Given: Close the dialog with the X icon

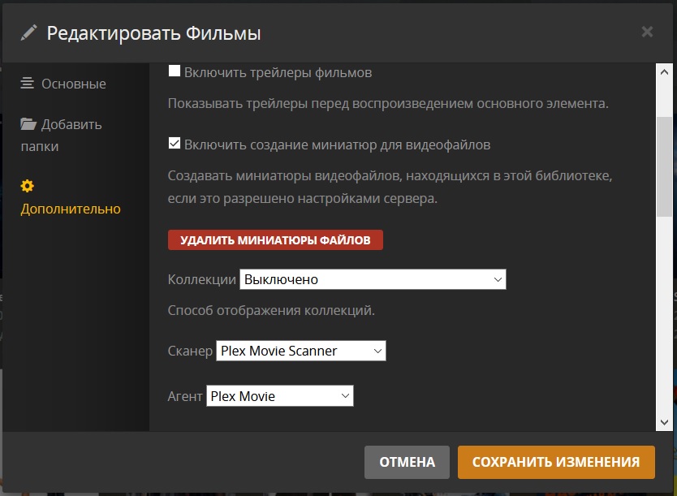Looking at the screenshot, I should pyautogui.click(x=647, y=32).
